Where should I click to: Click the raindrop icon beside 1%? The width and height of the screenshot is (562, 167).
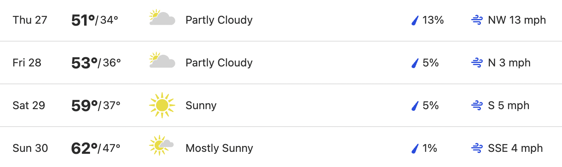(415, 148)
